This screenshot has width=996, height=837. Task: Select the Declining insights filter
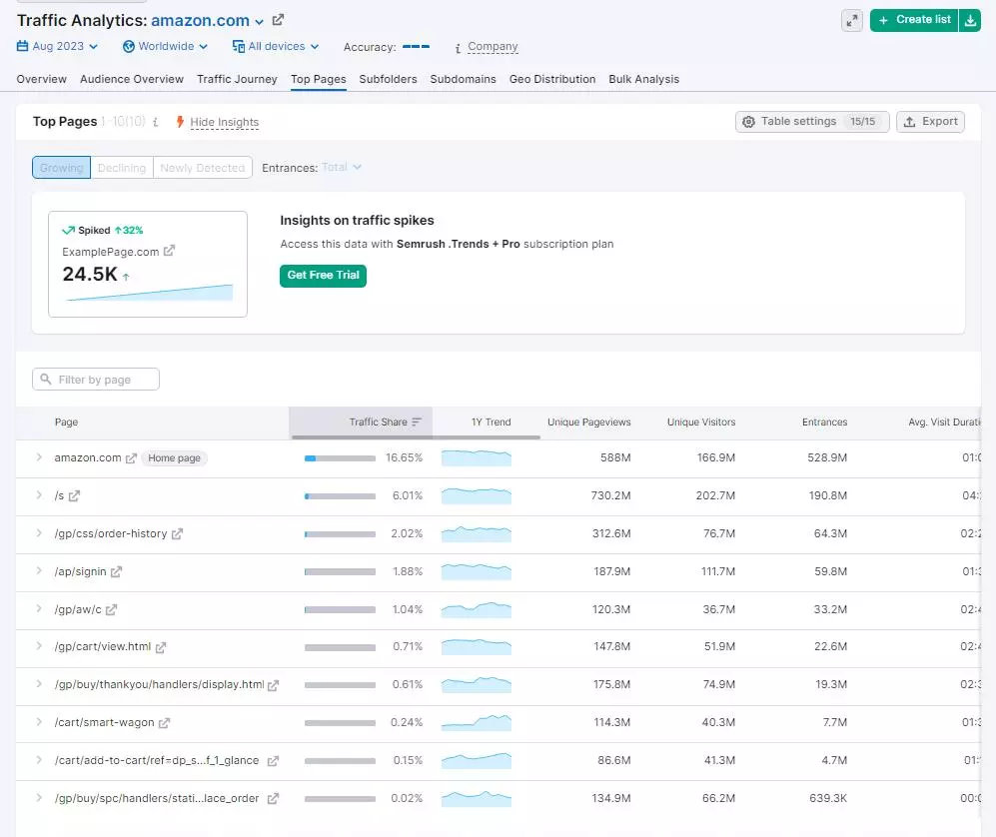click(122, 168)
